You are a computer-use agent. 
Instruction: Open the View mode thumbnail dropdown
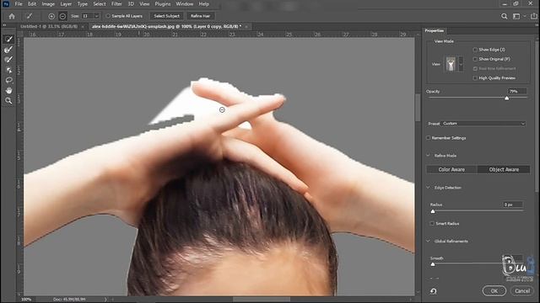tap(461, 64)
